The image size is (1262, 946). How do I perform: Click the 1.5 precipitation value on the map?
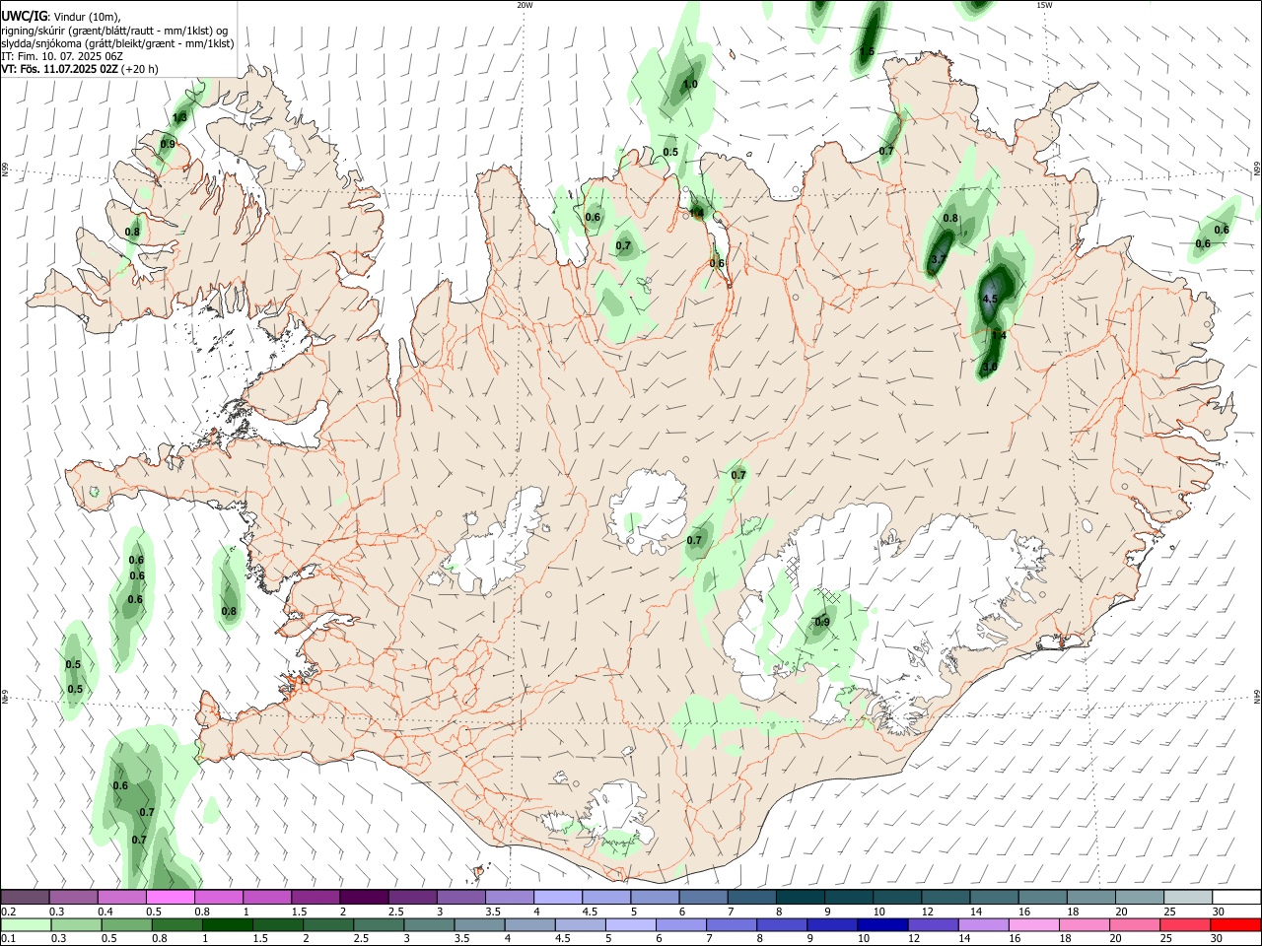tap(868, 51)
